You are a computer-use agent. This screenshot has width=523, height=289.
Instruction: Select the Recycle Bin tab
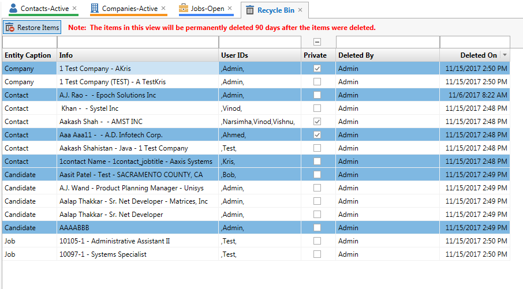[x=276, y=10]
